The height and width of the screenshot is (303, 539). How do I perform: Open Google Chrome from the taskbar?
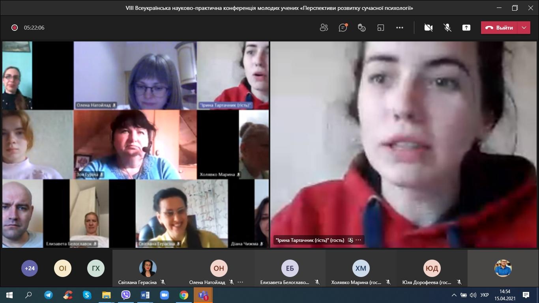point(184,295)
